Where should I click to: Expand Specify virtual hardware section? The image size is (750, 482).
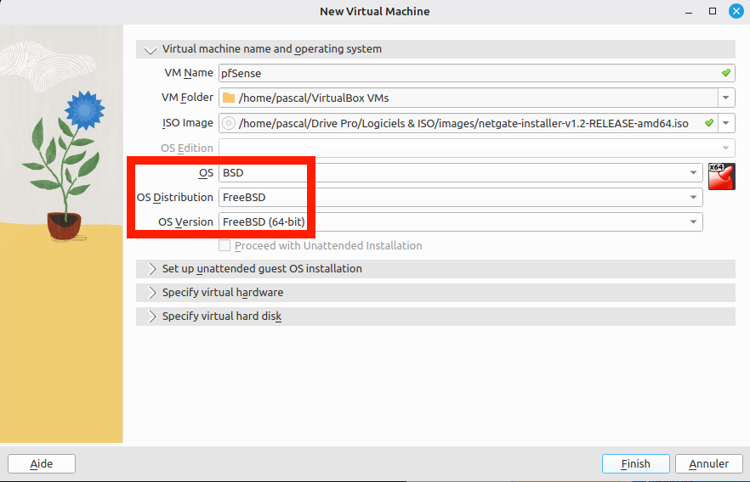(x=435, y=293)
